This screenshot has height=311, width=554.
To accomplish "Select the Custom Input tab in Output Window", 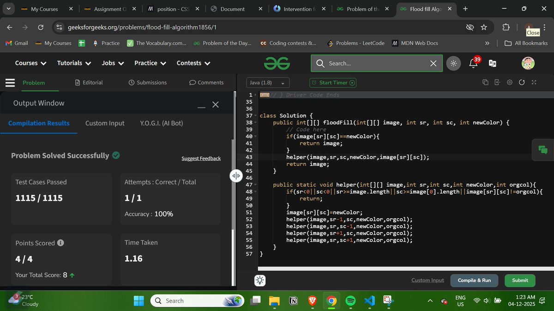I will [105, 123].
